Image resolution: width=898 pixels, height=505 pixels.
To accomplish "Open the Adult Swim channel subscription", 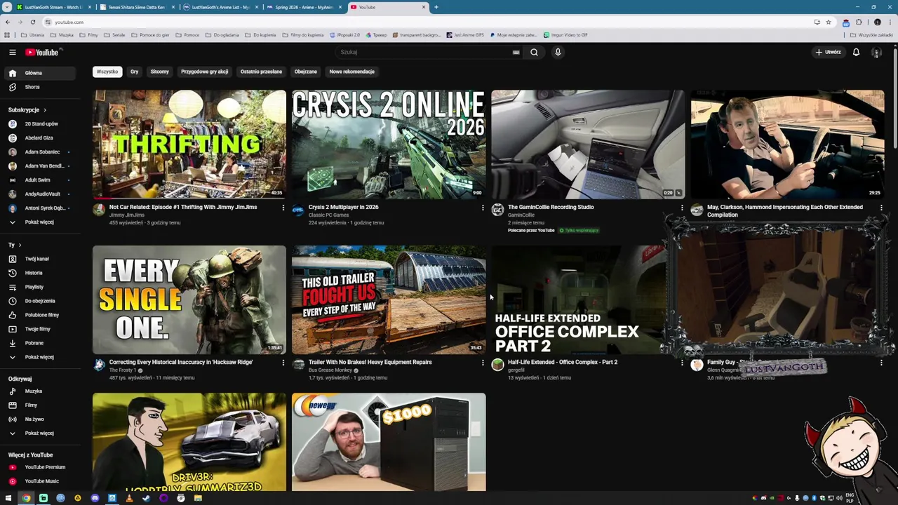I will pos(41,180).
